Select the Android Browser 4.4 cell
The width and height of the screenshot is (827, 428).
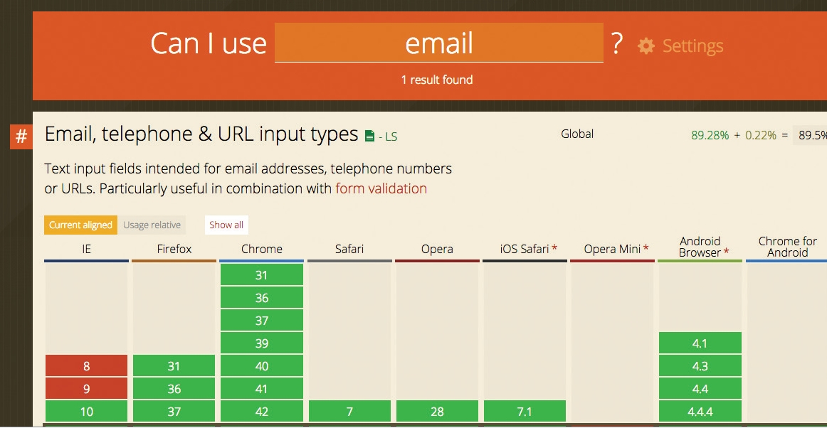(x=700, y=389)
